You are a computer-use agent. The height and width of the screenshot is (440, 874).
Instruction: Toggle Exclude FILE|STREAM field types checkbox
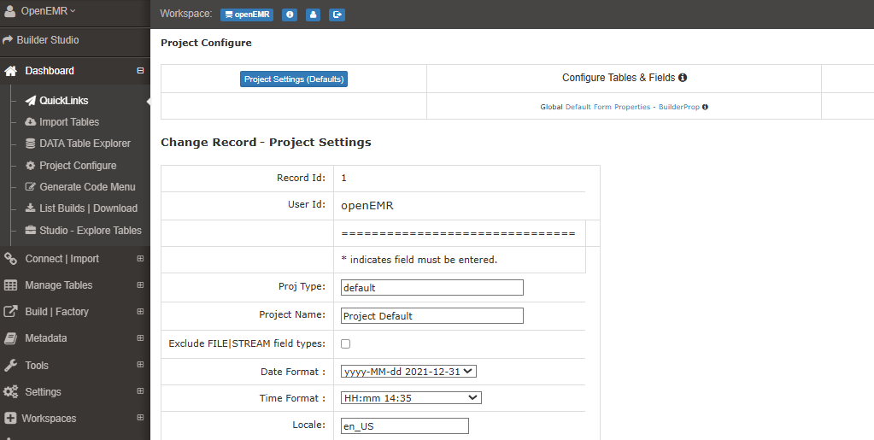(x=346, y=344)
